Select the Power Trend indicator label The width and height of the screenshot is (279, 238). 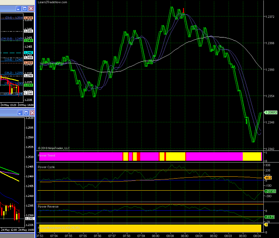click(46, 155)
